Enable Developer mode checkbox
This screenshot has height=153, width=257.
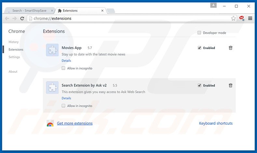pyautogui.click(x=199, y=33)
